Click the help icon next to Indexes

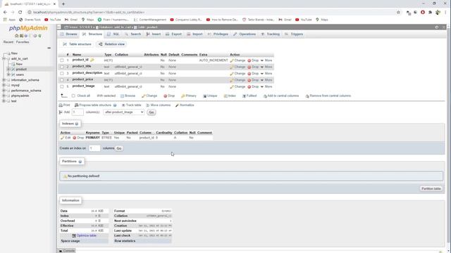tap(77, 124)
